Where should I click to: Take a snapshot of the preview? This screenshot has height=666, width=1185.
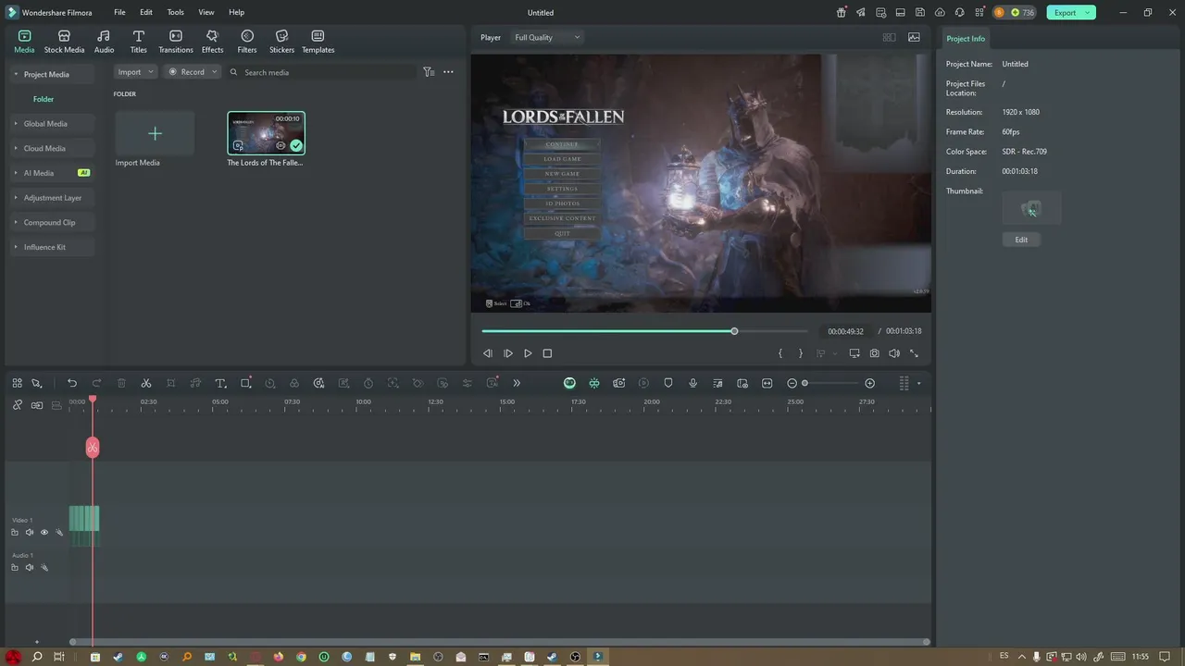(x=874, y=353)
